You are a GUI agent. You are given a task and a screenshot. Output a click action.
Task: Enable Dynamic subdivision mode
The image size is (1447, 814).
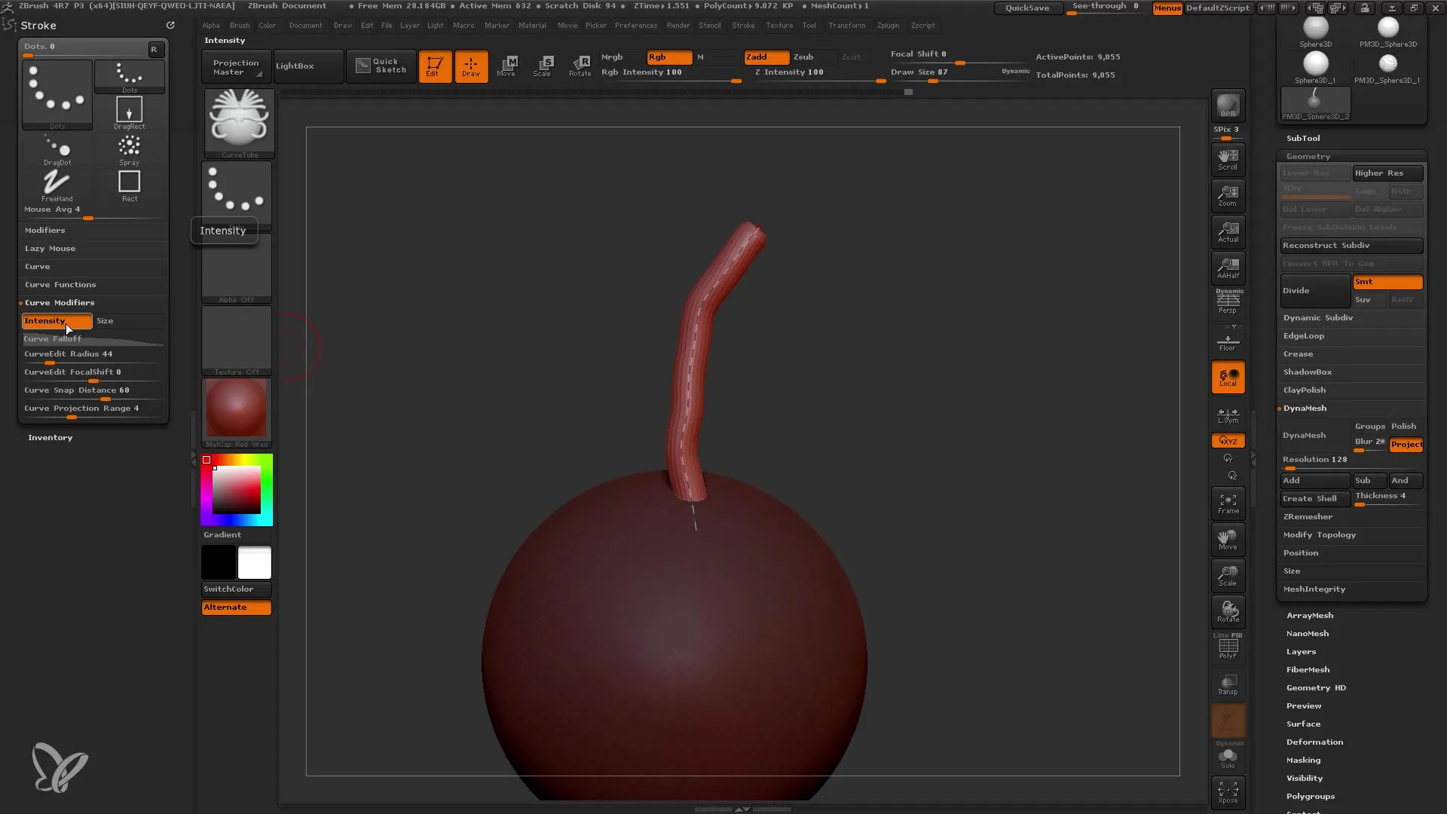pos(1318,316)
